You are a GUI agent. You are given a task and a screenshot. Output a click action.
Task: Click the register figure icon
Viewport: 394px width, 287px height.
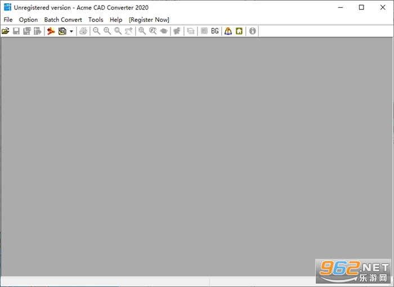coord(228,31)
